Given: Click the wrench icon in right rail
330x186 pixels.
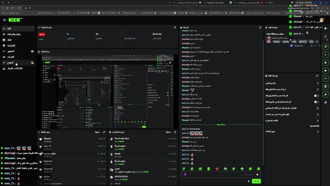Looking at the screenshot, I should point(326,94).
